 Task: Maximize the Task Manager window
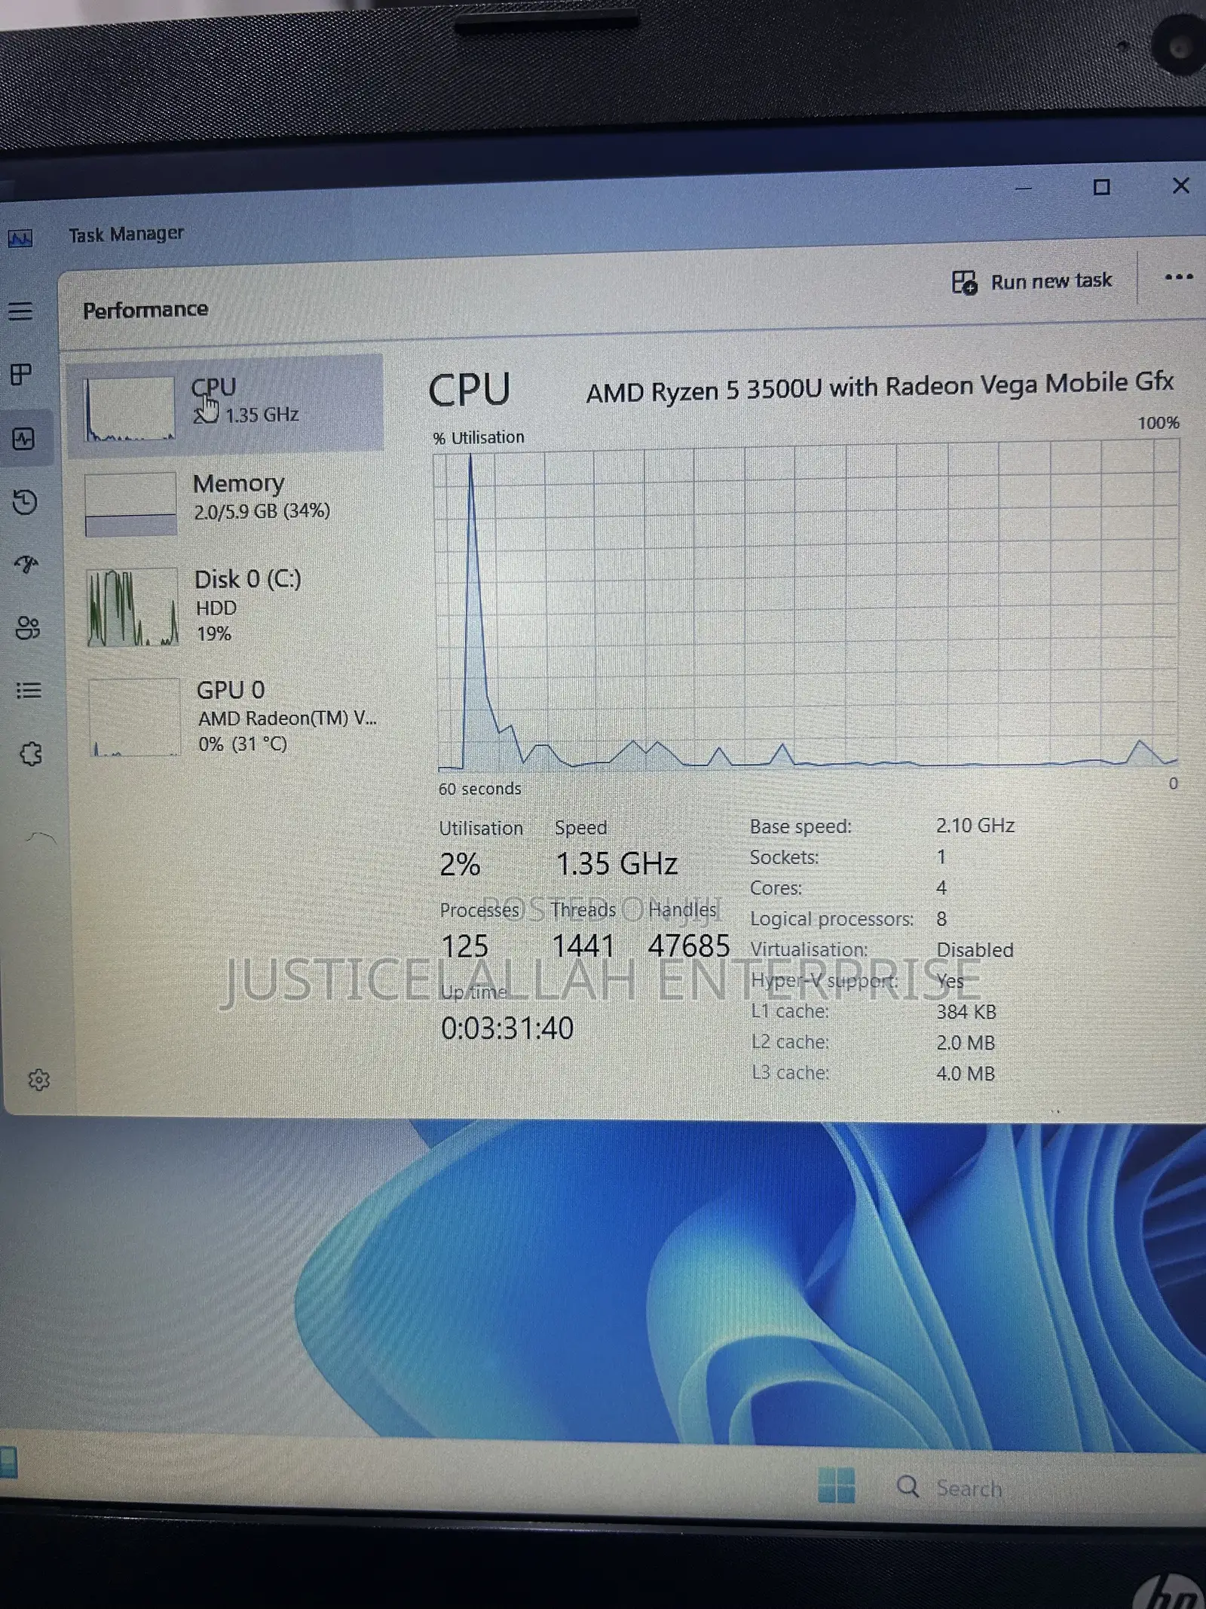pyautogui.click(x=1101, y=187)
